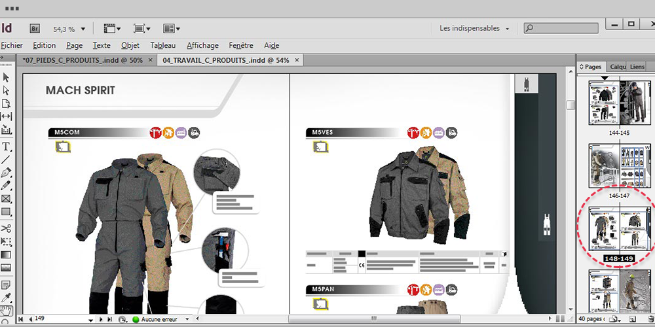The height and width of the screenshot is (327, 655).
Task: Go to last page arrow
Action: point(110,319)
